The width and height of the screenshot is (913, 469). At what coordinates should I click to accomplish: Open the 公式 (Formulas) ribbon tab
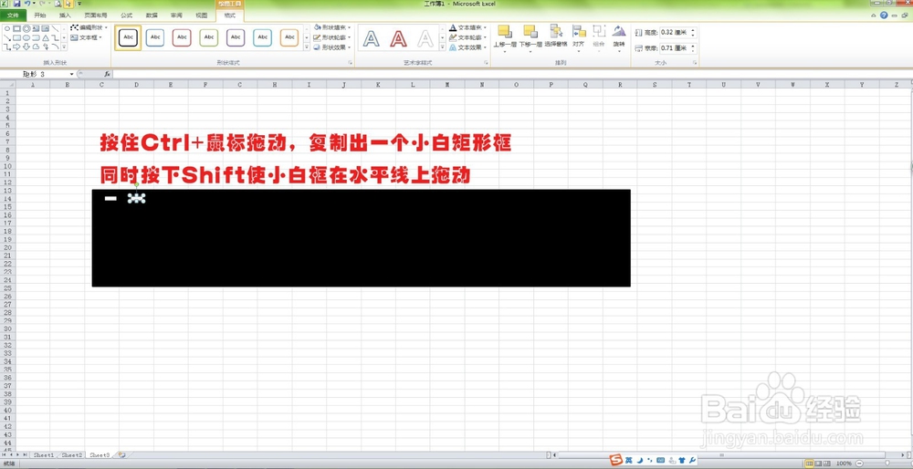(x=126, y=16)
